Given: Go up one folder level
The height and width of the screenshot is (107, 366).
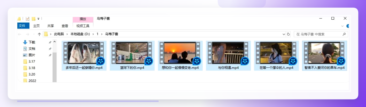Looking at the screenshot, I should tap(39, 34).
